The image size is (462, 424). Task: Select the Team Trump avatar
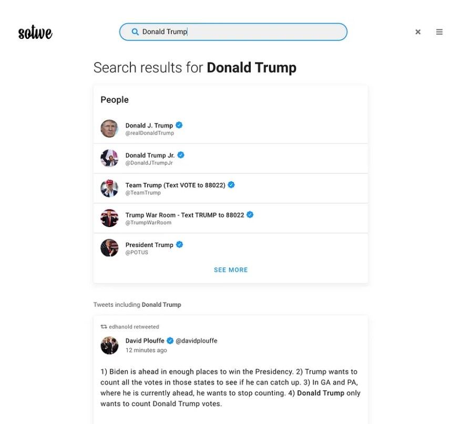coord(109,189)
